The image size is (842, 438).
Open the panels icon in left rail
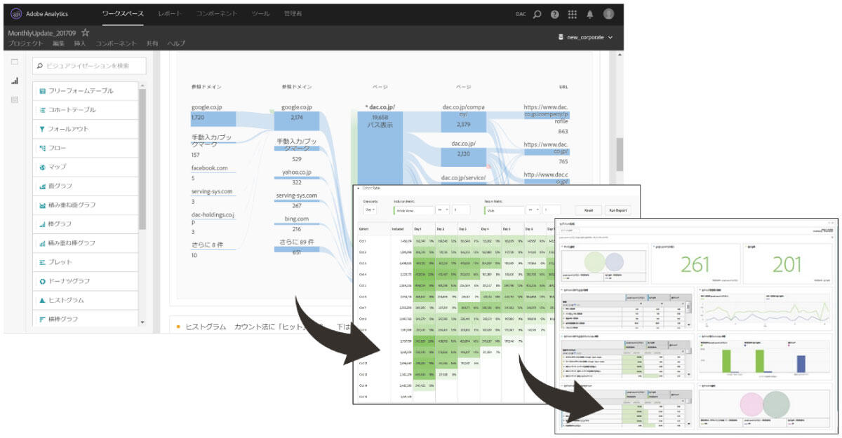(x=14, y=62)
